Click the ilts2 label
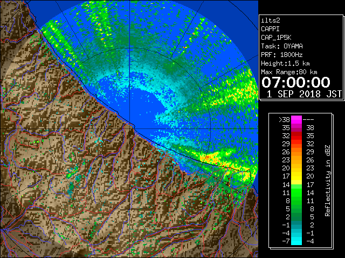Image resolution: width=345 pixels, height=258 pixels. coord(271,20)
